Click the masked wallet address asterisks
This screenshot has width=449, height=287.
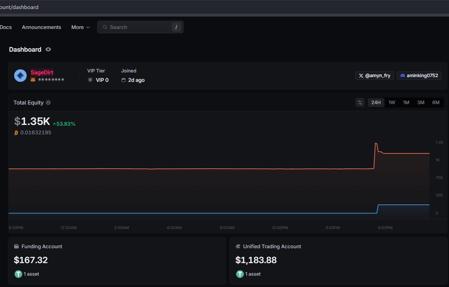[51, 80]
